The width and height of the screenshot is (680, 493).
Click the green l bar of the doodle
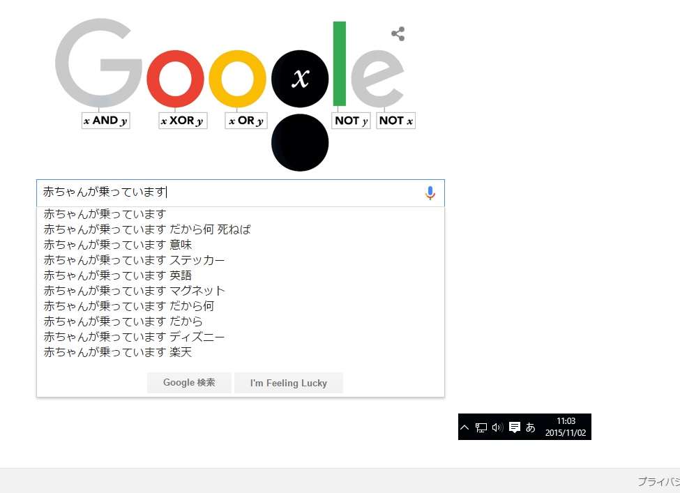coord(340,63)
